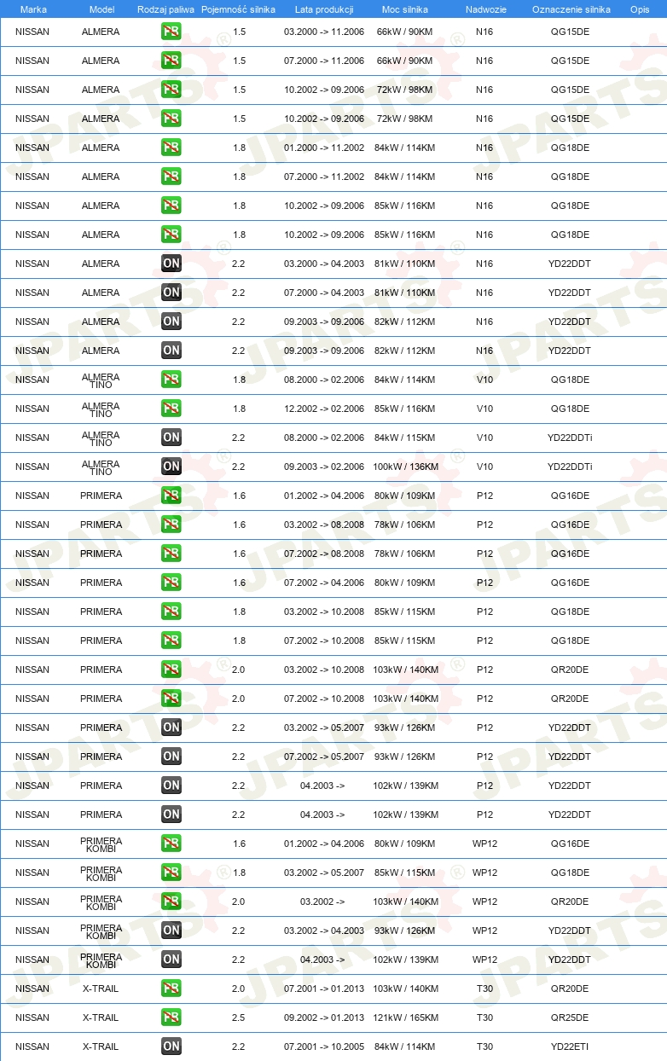Click diesel ON icon in ALMERA TINO 100kW / 136KM row

click(x=171, y=467)
